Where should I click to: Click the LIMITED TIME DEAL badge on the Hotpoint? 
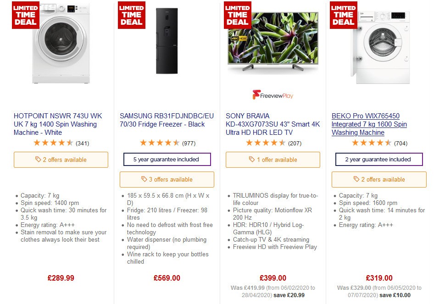(25, 15)
